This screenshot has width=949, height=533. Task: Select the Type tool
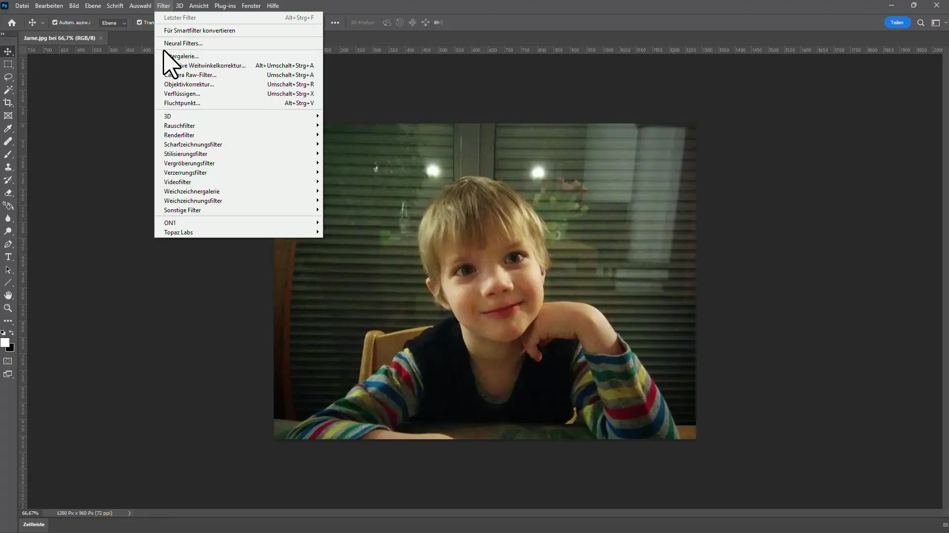point(8,257)
